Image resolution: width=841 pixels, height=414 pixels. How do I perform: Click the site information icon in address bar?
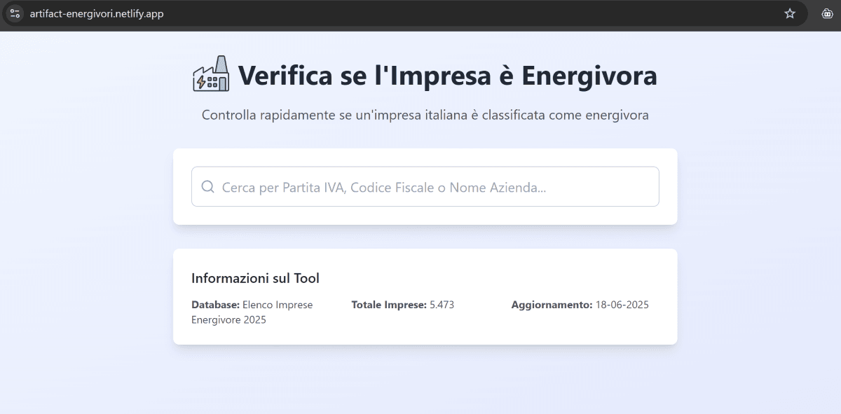click(15, 13)
